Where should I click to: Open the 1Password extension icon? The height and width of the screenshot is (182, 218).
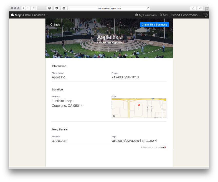pos(49,8)
